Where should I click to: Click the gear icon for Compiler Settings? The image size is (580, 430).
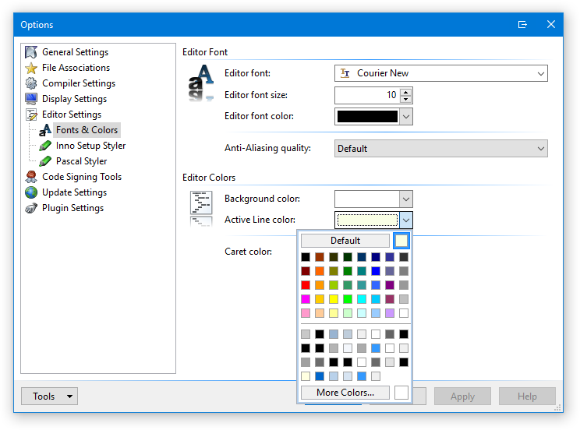[31, 83]
